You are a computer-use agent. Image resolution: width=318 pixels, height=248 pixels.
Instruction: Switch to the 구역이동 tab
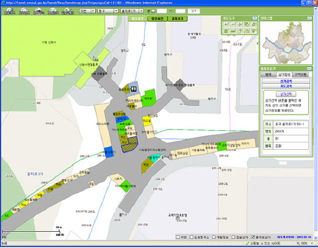coord(301,75)
